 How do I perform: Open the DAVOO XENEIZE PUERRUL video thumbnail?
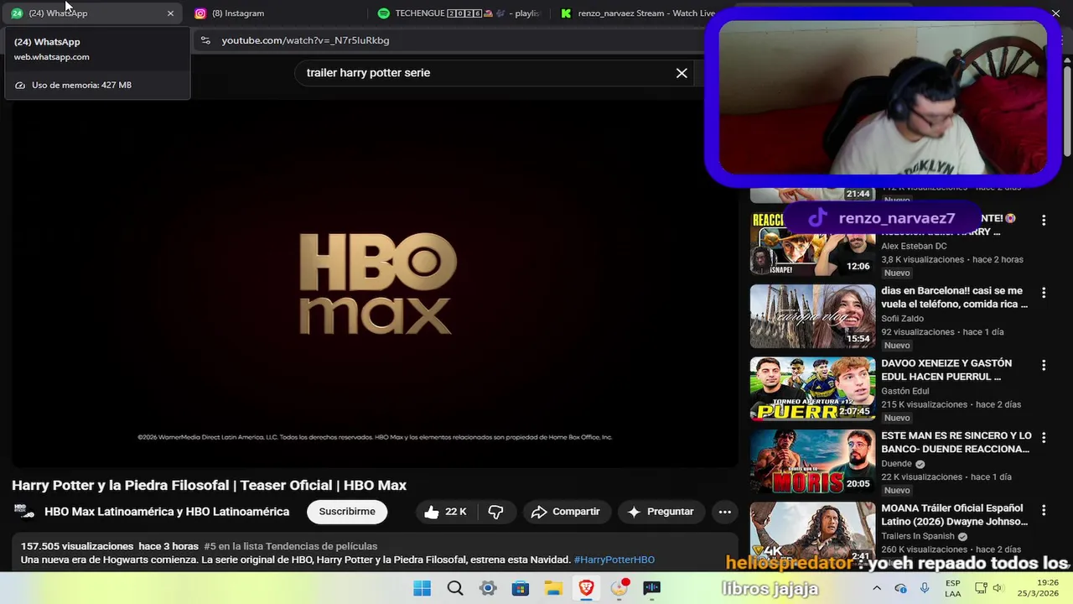click(812, 388)
